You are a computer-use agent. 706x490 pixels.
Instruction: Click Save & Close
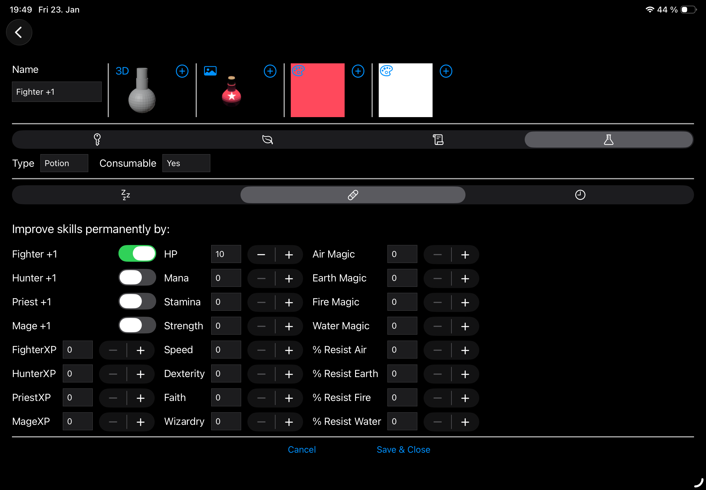pyautogui.click(x=403, y=449)
